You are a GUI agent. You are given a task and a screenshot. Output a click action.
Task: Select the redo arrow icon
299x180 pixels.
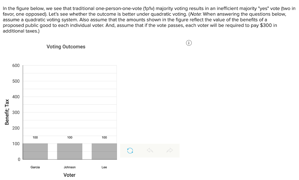pos(170,150)
